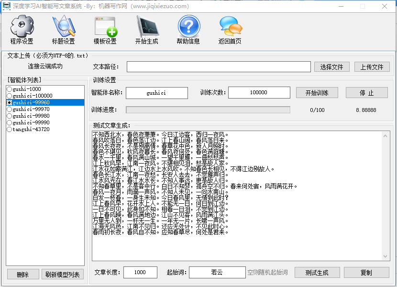Select gushici-100000 radio option
Screen dimensions: 397x287
[9, 96]
